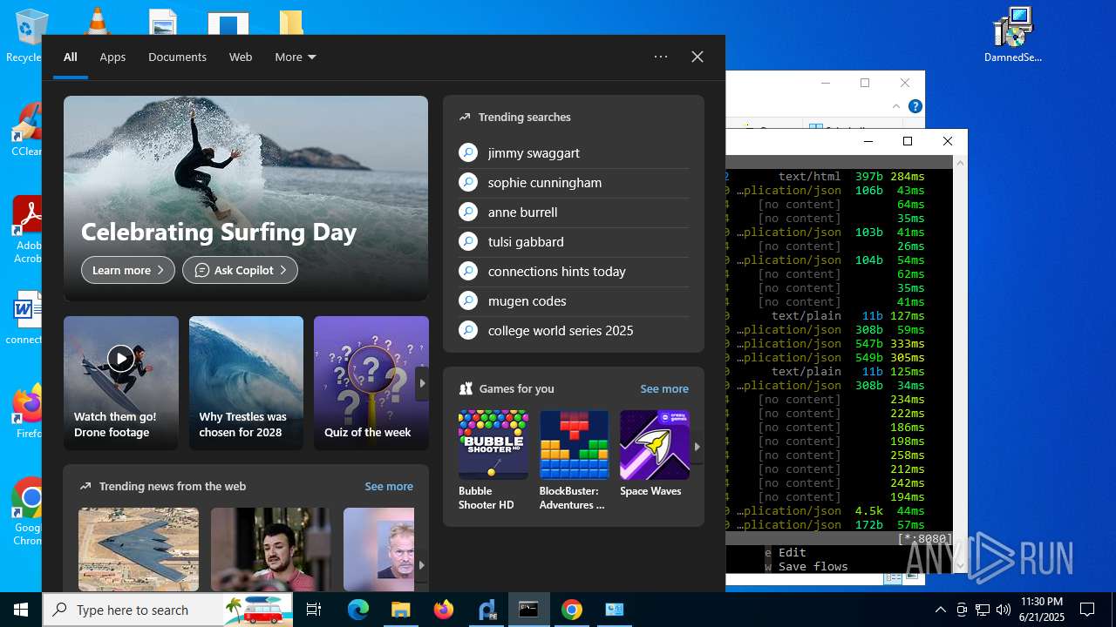Screen dimensions: 1116x627
Task: Select the All search tab
Action: pos(71,57)
